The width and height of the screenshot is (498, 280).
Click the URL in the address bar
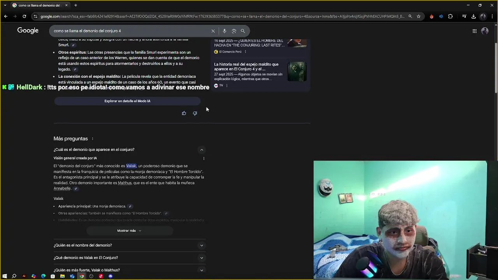pyautogui.click(x=222, y=16)
